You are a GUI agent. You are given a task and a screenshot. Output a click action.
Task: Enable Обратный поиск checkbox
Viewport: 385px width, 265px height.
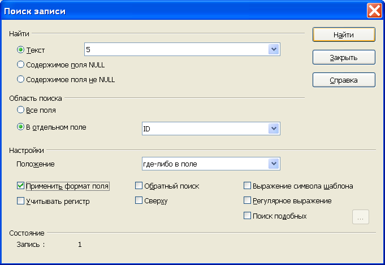tap(139, 186)
